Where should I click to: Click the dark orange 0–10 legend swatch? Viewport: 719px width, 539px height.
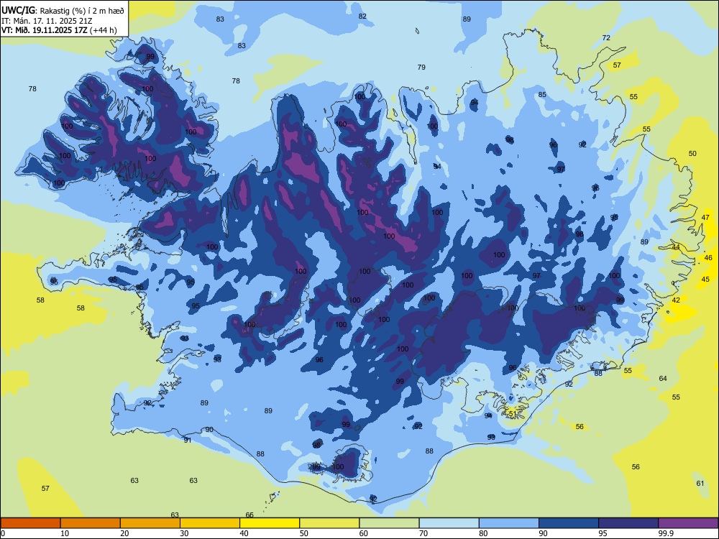click(30, 523)
